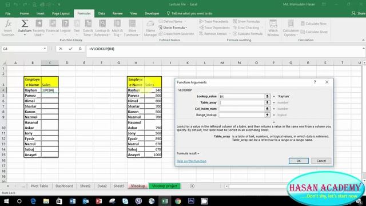Screen dimensions: 366x206
Task: Open the Math & Trig functions icon
Action: [x=117, y=28]
